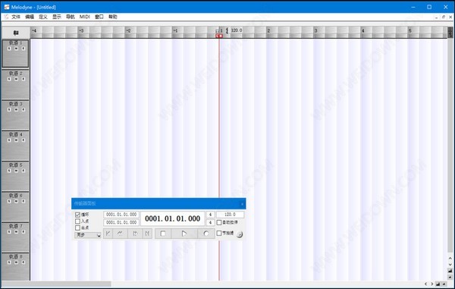
Task: Click the red loop locator marker on ruler
Action: (219, 36)
